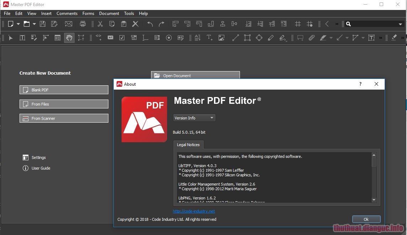Screen dimensions: 407x235
Task: Show hidden items of the top toolbar
Action: pos(337,24)
